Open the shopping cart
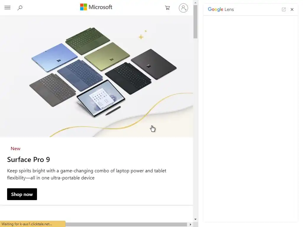The width and height of the screenshot is (303, 227). [167, 8]
